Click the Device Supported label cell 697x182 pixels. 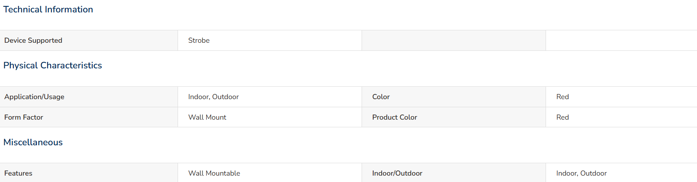coord(89,41)
